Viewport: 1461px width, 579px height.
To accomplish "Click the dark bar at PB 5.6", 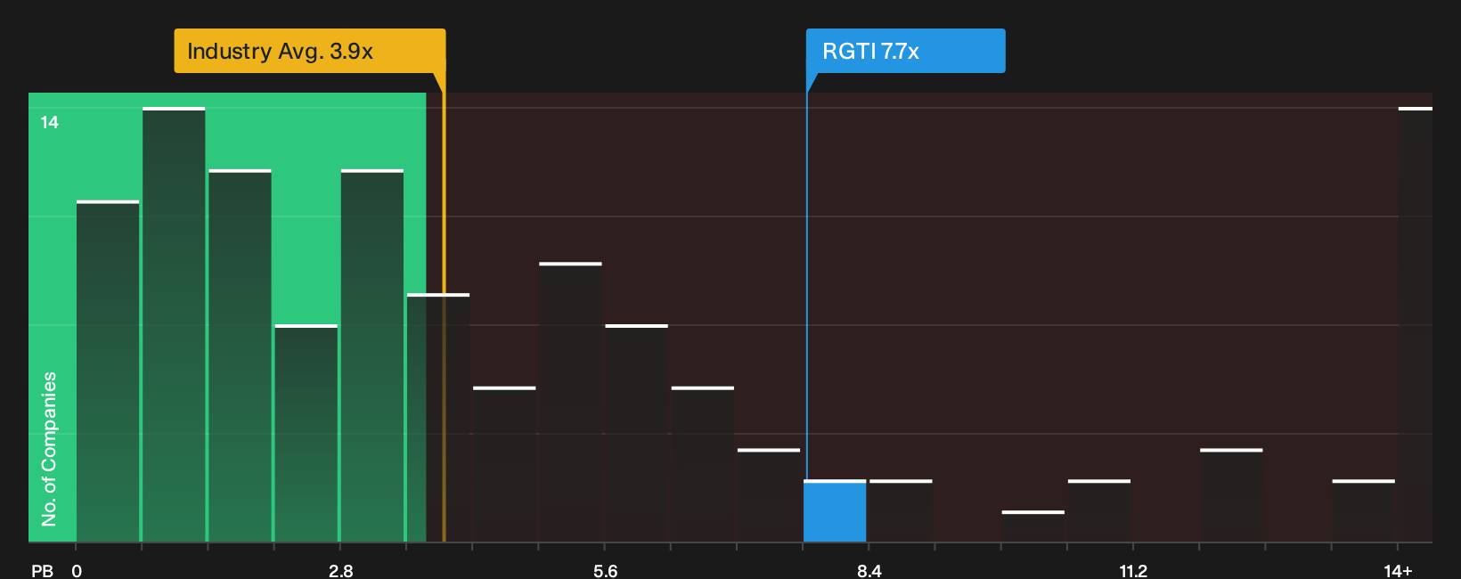I will pyautogui.click(x=636, y=433).
